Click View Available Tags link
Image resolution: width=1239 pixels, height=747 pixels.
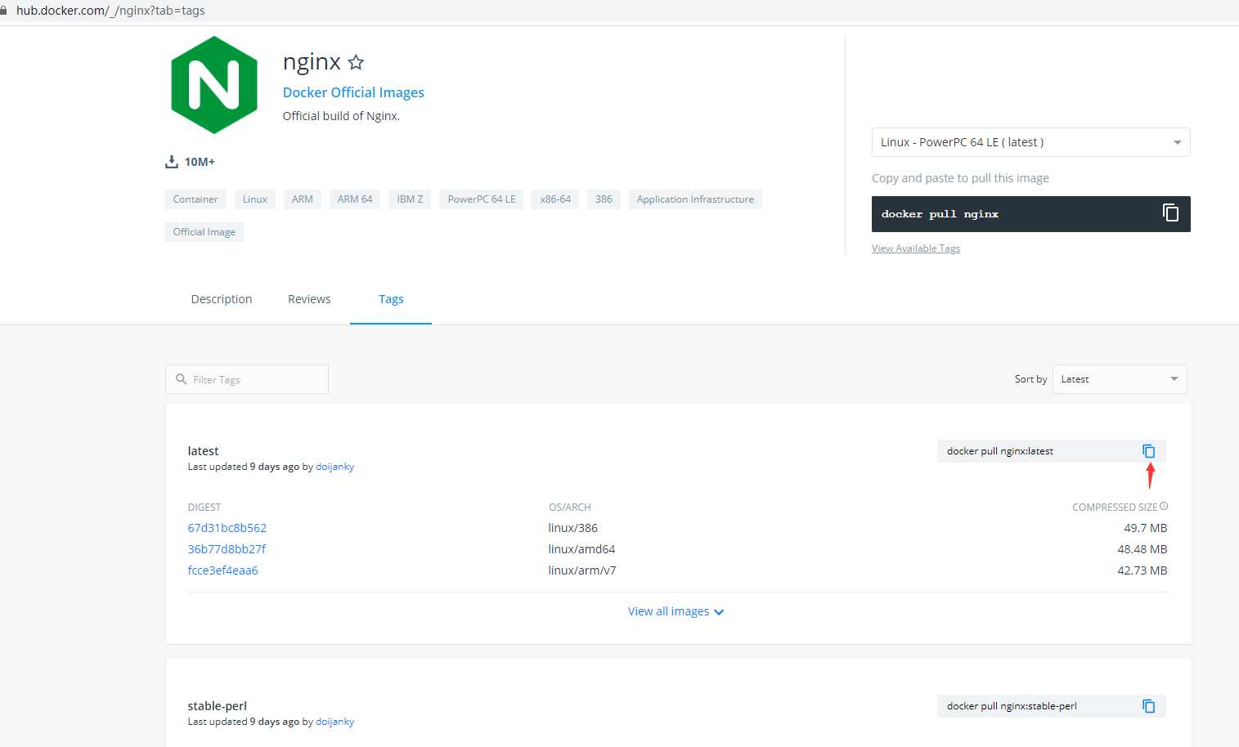(x=916, y=248)
